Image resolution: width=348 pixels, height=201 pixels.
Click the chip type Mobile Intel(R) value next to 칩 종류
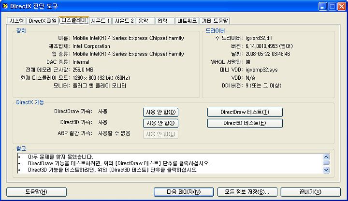[x=128, y=54]
